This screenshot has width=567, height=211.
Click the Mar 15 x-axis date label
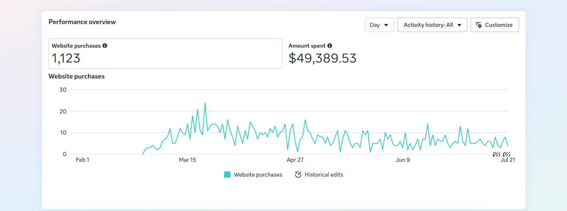[x=187, y=160]
